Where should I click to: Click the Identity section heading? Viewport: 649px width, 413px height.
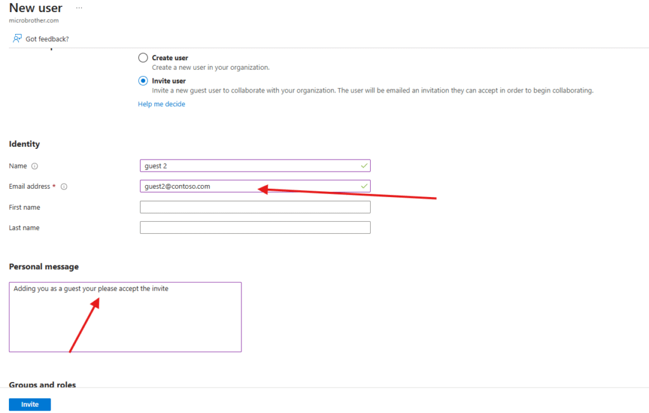[x=24, y=144]
